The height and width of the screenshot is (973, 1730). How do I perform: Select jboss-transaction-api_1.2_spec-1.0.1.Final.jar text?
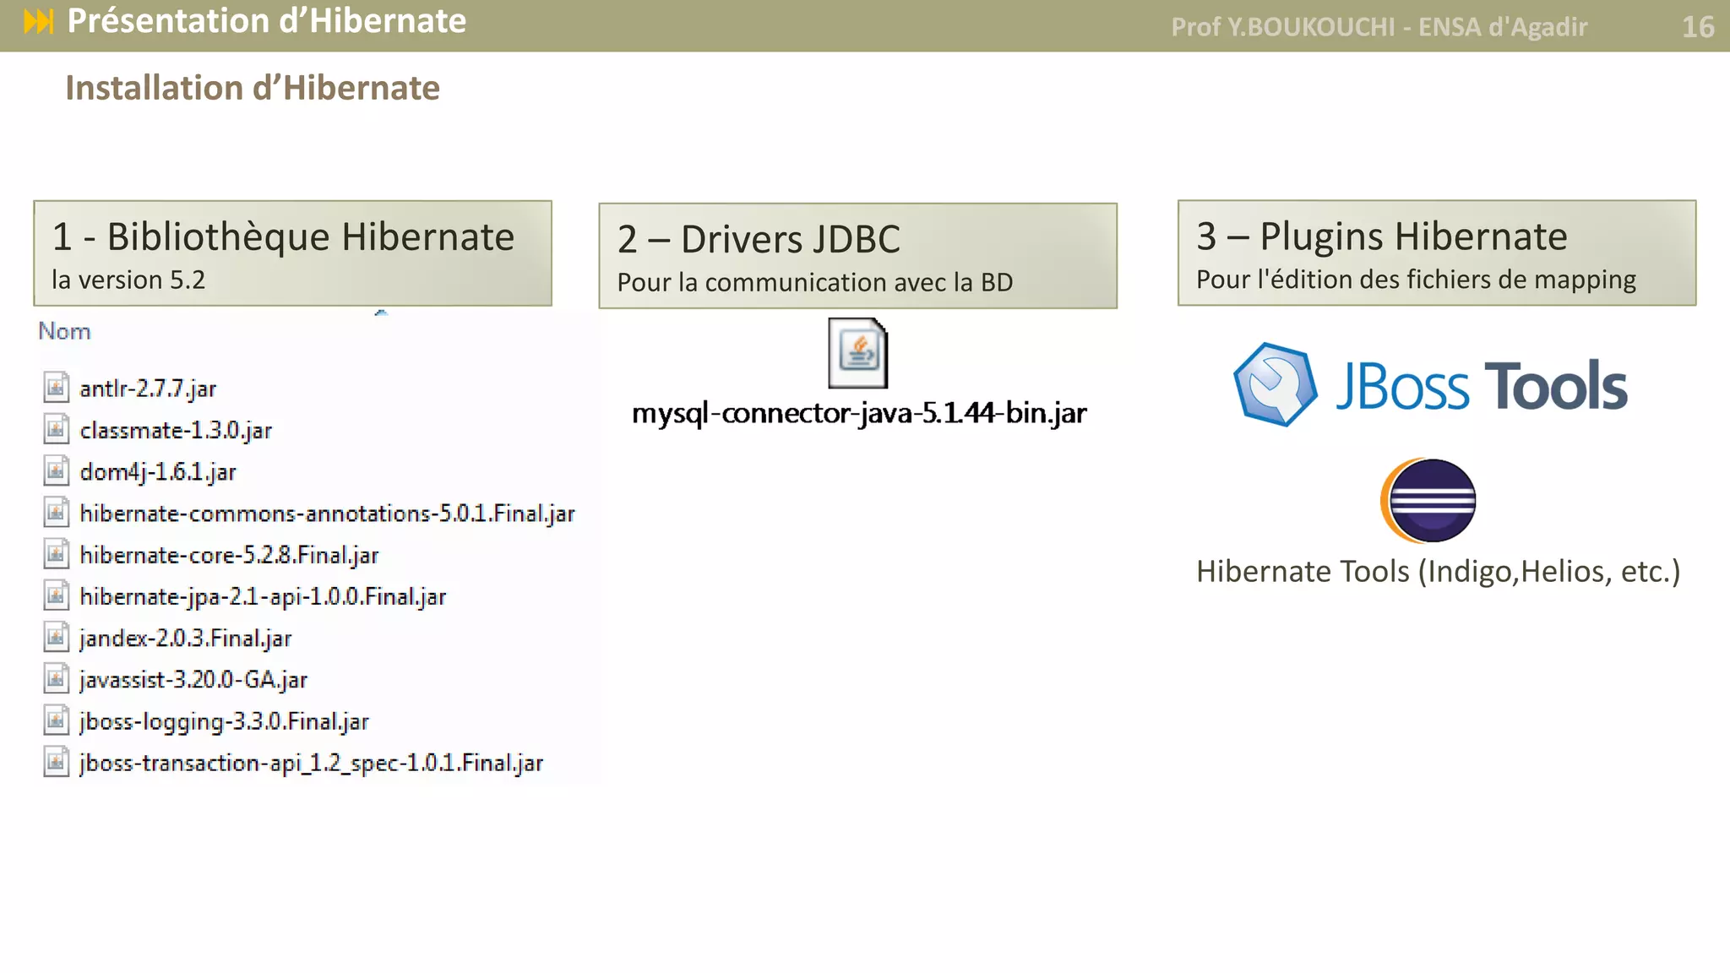point(311,764)
